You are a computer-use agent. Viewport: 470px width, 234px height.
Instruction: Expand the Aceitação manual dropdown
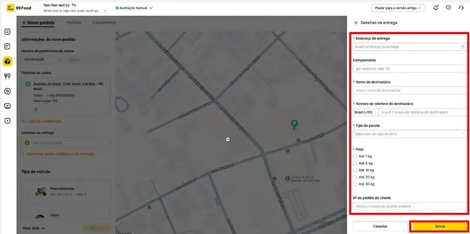[134, 8]
